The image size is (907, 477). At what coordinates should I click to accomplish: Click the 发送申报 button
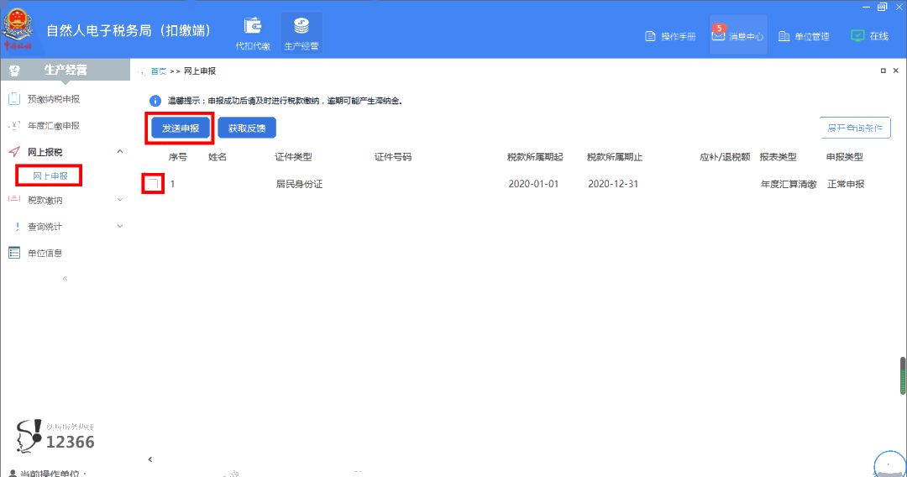pyautogui.click(x=181, y=128)
